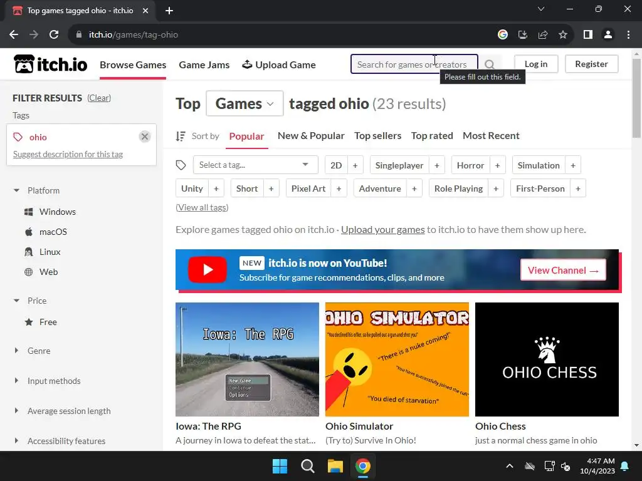642x481 pixels.
Task: Open taskbar Search
Action: pos(307,466)
